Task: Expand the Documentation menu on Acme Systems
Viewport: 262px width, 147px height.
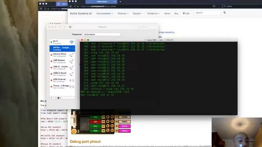Action: tap(105, 13)
